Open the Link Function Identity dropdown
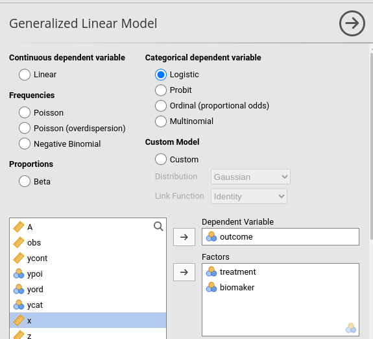 click(249, 196)
